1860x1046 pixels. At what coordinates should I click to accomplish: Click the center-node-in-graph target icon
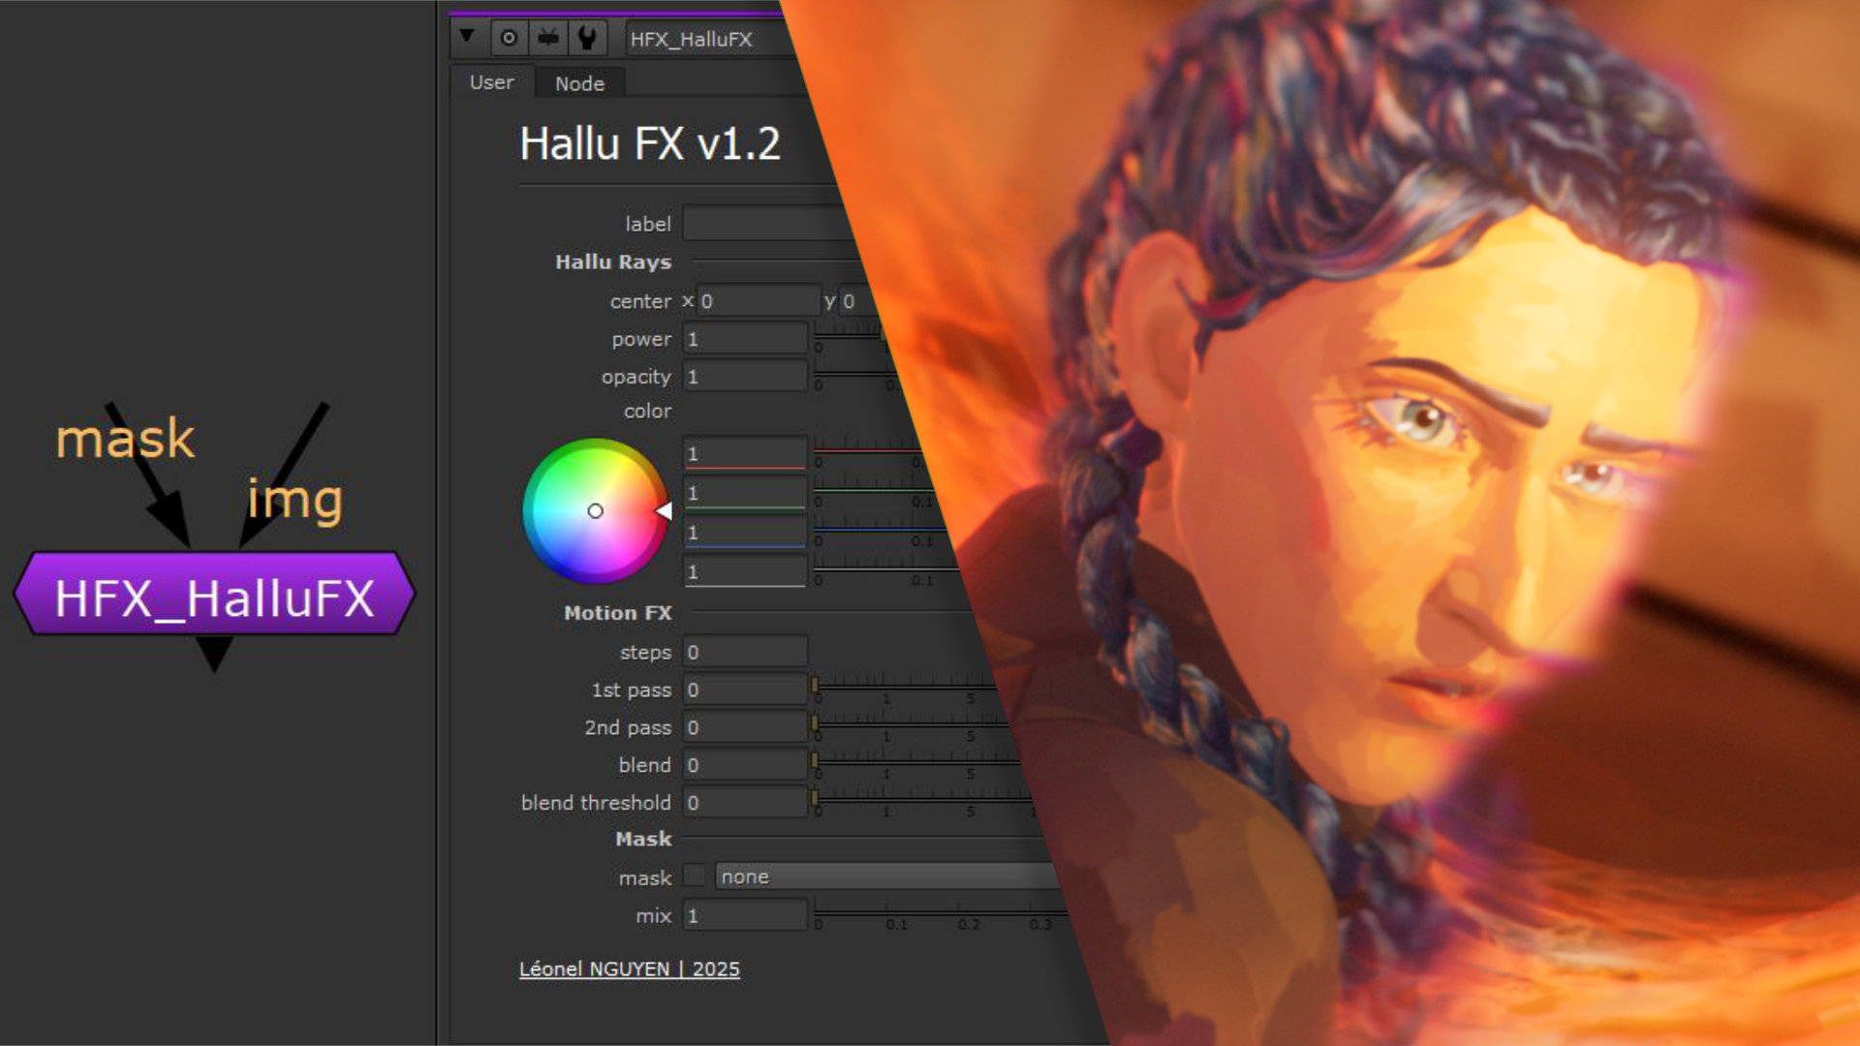(x=509, y=39)
